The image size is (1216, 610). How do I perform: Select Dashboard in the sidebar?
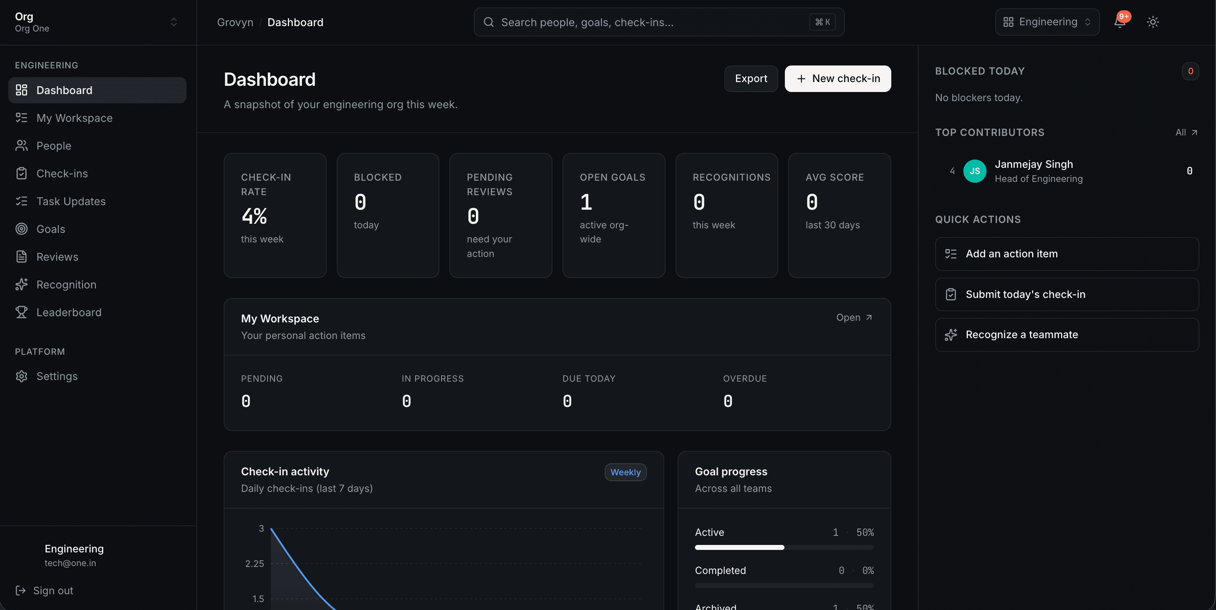click(97, 90)
